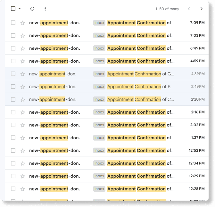Star the 2:49 PM email
The image size is (215, 207).
[23, 87]
